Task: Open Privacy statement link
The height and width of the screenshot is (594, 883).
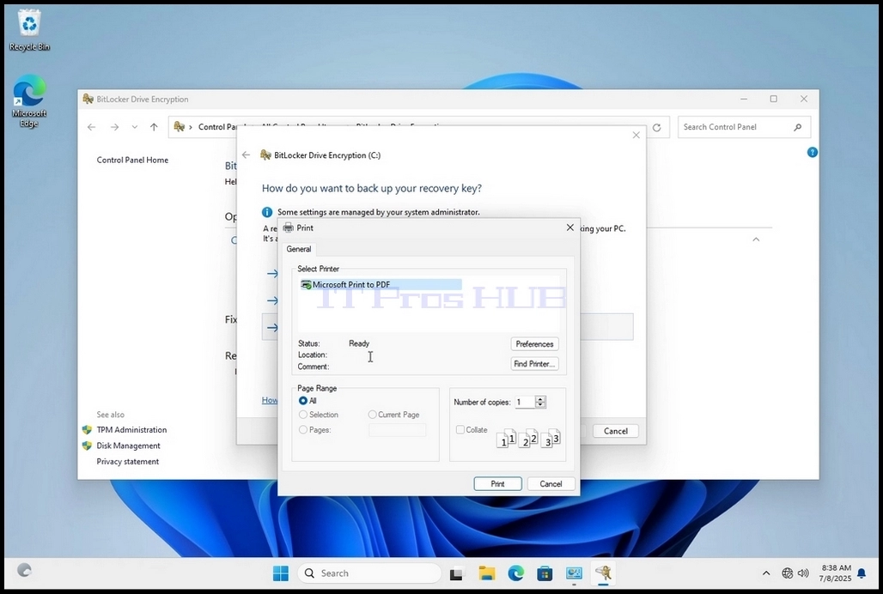Action: pyautogui.click(x=128, y=461)
